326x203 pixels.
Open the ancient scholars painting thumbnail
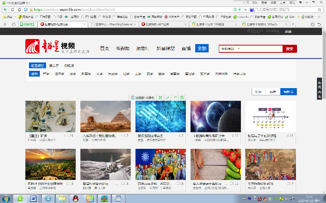(x=50, y=117)
